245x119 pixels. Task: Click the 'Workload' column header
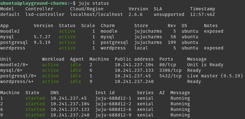[53, 59]
